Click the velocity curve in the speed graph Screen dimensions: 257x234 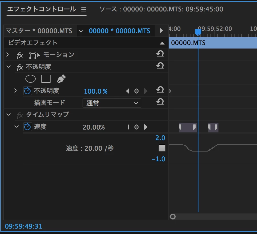coord(213,148)
